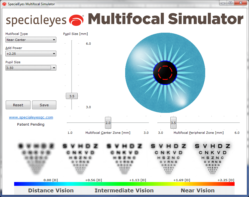The image size is (249, 197).
Task: Click the Multifocal Center Zone slider handle
Action: click(108, 123)
